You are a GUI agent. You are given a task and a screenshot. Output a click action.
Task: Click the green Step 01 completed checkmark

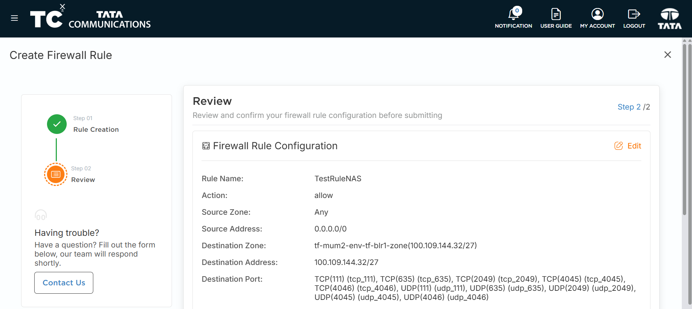pyautogui.click(x=57, y=124)
